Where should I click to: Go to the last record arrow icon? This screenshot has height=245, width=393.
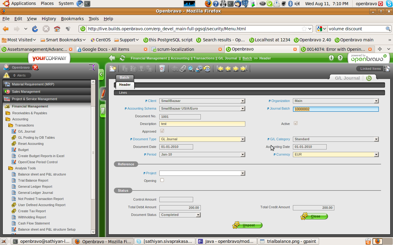click(x=243, y=69)
